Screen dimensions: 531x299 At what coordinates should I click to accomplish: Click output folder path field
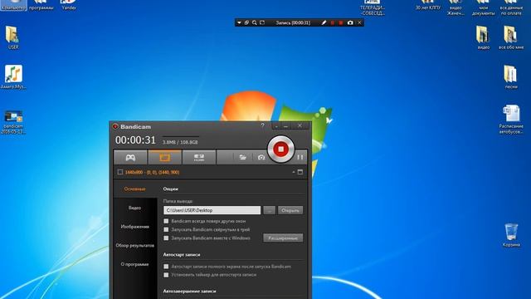point(212,210)
